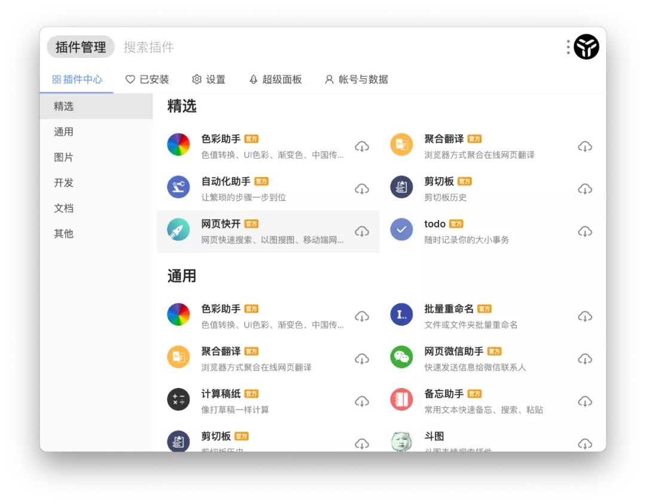Download 聚合翻译 in 精选 section
This screenshot has width=646, height=504.
click(x=585, y=146)
